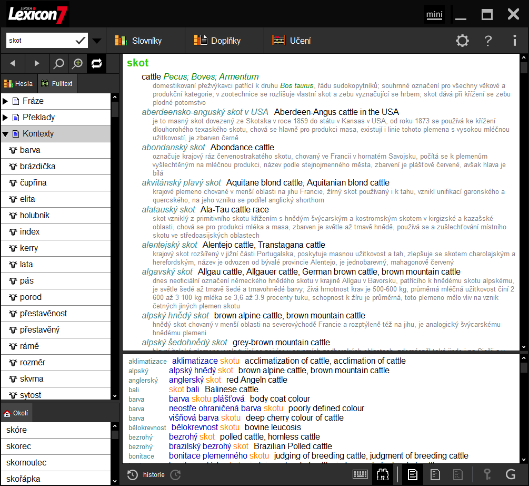Click the phrases panel scrollbar up arrow
529x486 pixels.
tap(524, 358)
